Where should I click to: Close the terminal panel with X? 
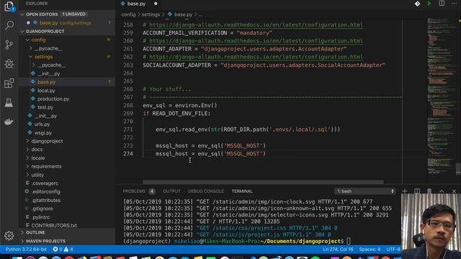(454, 191)
